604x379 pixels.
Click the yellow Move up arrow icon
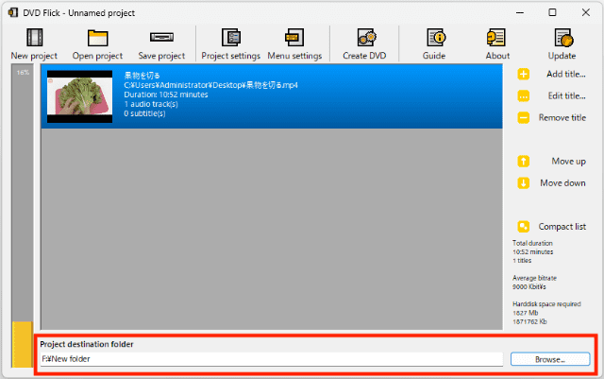point(523,162)
